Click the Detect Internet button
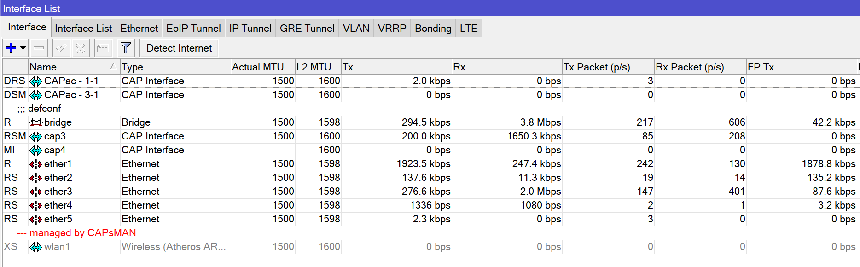 [x=179, y=47]
